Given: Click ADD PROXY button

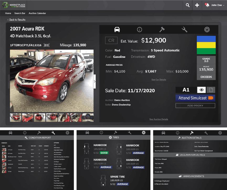Looking at the screenshot, I should click(x=195, y=105).
